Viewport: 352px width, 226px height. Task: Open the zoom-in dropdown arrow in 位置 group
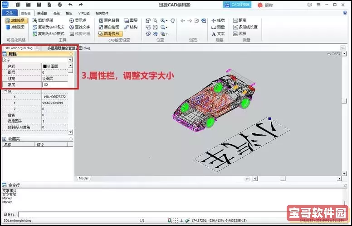click(x=166, y=21)
